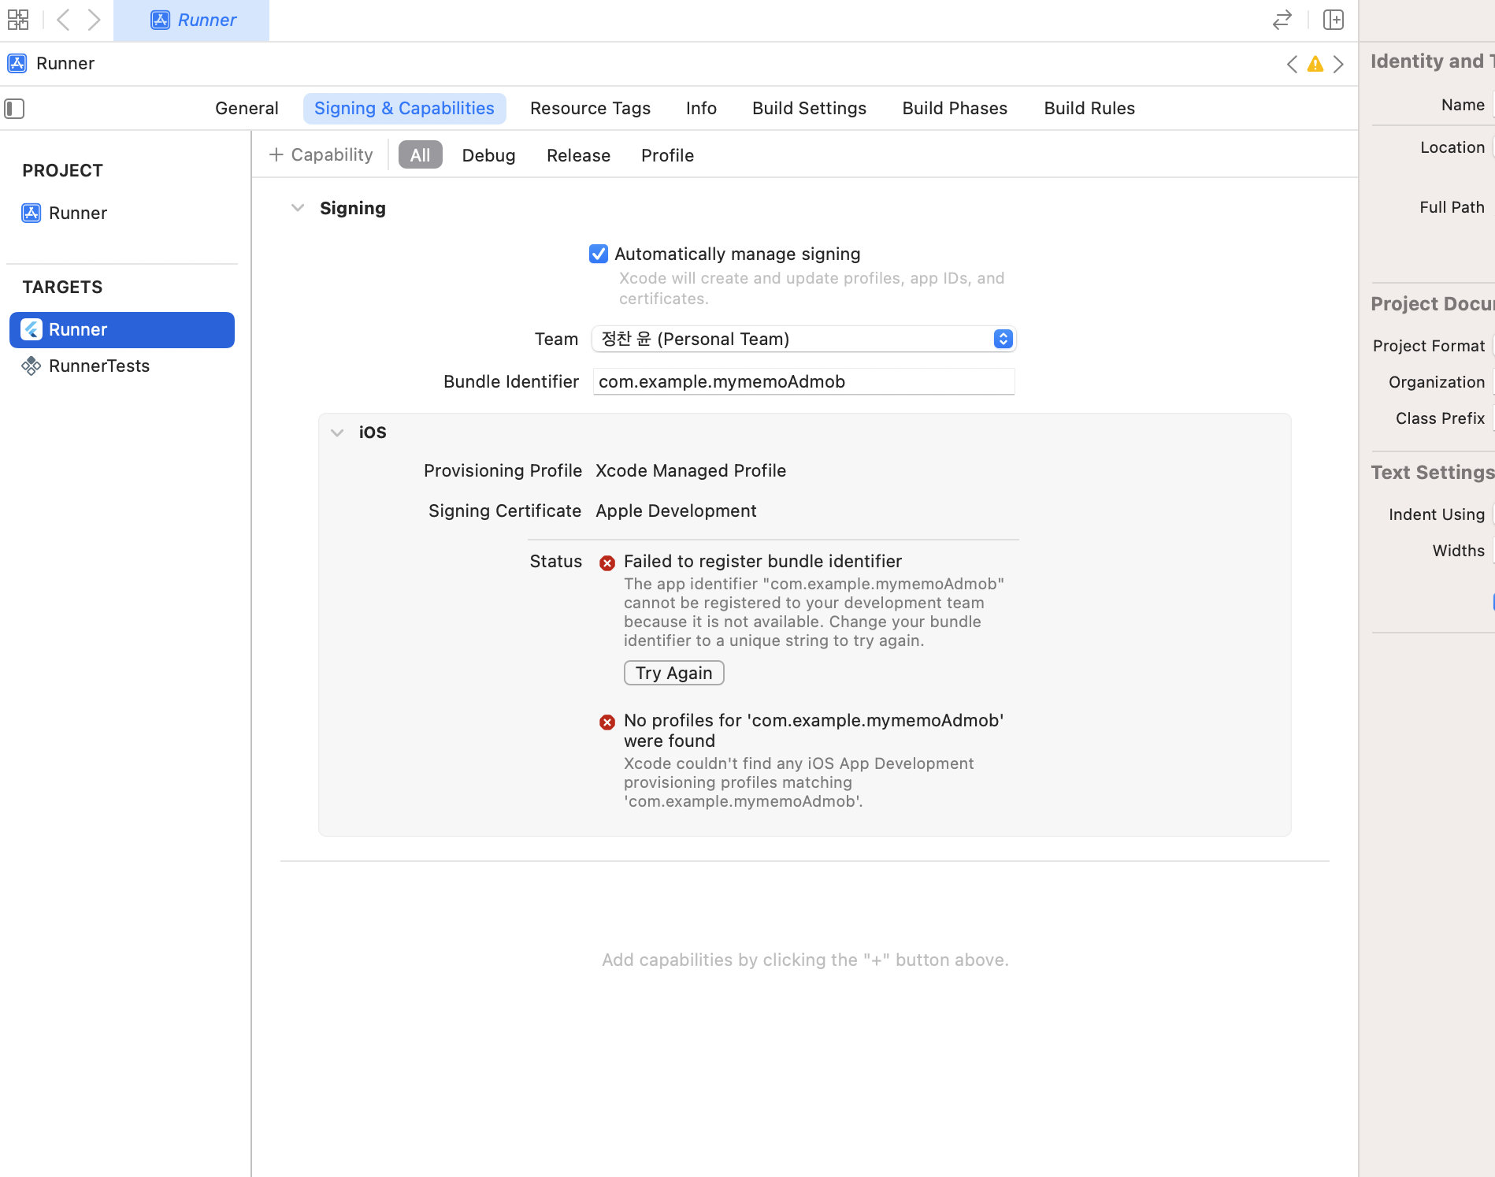Click Try Again button
This screenshot has width=1495, height=1177.
pos(674,673)
